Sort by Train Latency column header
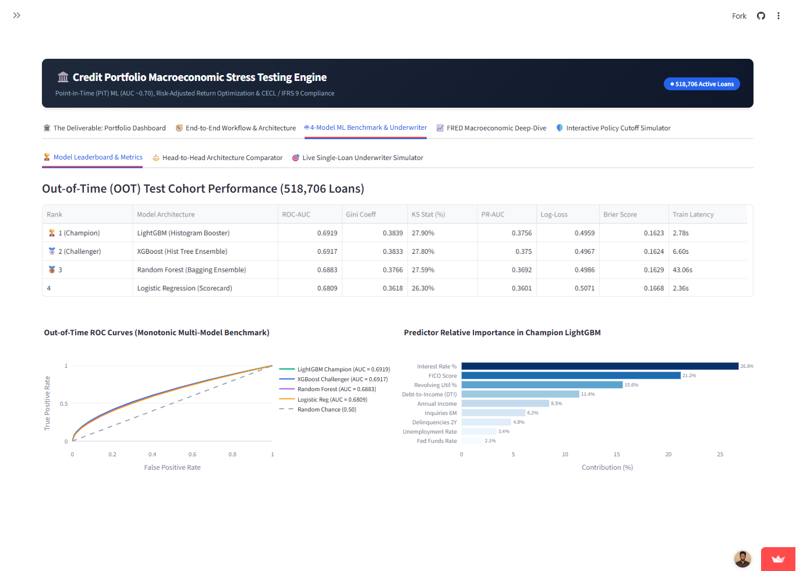 [707, 214]
